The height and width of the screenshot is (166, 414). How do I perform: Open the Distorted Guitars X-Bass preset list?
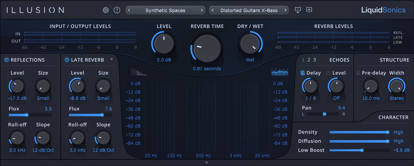click(x=249, y=11)
